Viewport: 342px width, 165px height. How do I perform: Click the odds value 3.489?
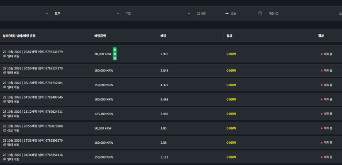pyautogui.click(x=164, y=114)
